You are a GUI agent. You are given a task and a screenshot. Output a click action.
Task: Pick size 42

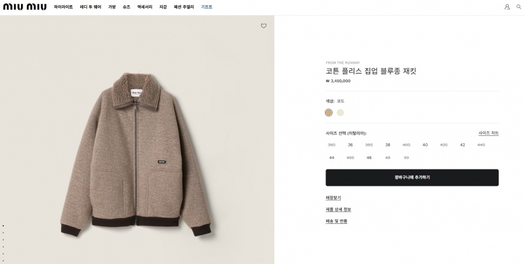click(462, 144)
